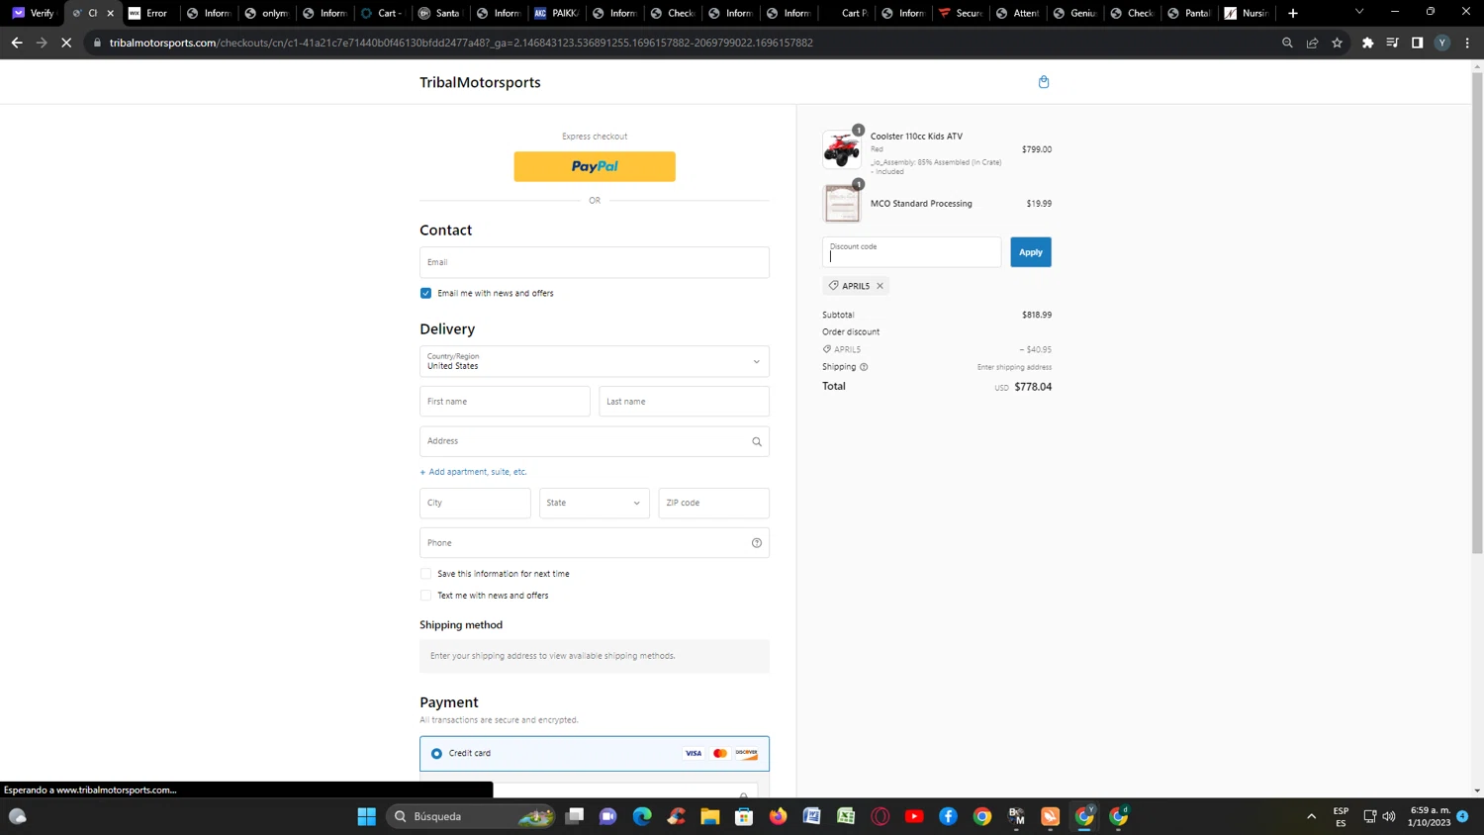Image resolution: width=1484 pixels, height=835 pixels.
Task: Click the Phone field help icon
Action: (757, 543)
